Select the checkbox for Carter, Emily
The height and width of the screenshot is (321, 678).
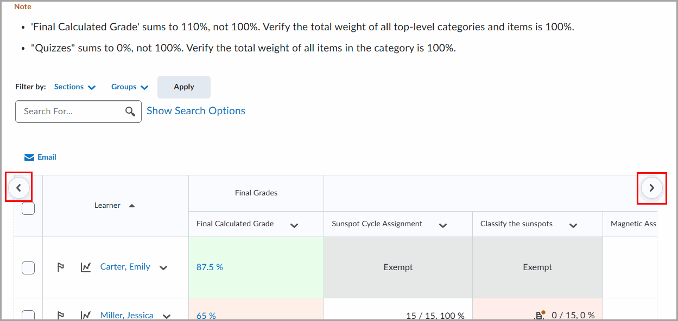(x=28, y=267)
